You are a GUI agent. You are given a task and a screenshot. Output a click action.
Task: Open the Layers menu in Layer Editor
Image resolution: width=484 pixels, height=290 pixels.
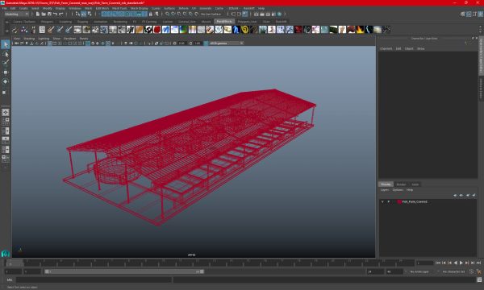pos(385,190)
